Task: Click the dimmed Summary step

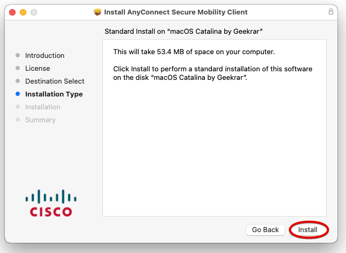Action: coord(40,120)
